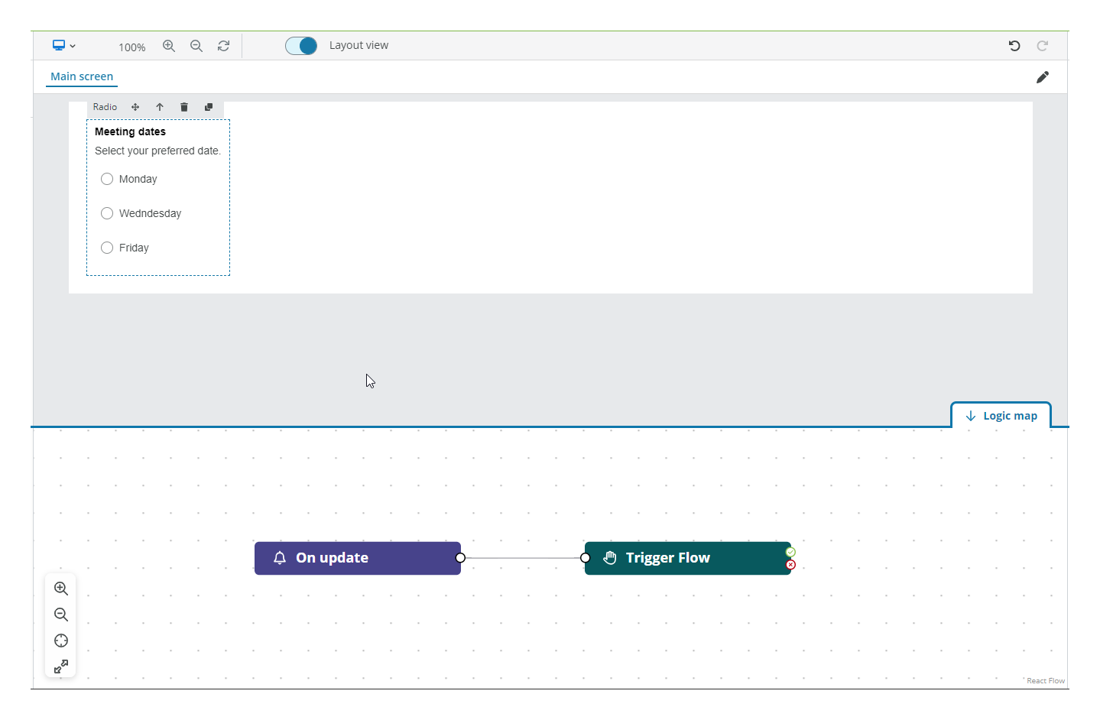Collapse the Logic map panel
1100x720 pixels.
click(x=1001, y=416)
